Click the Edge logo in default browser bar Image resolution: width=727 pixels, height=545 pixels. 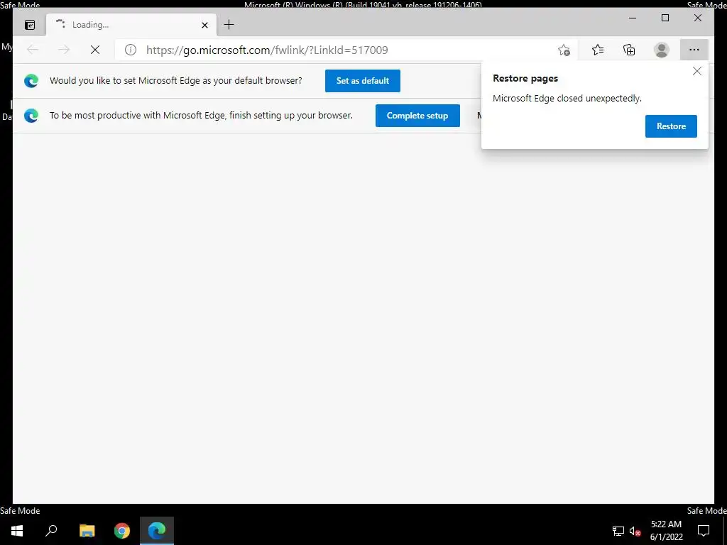point(31,81)
